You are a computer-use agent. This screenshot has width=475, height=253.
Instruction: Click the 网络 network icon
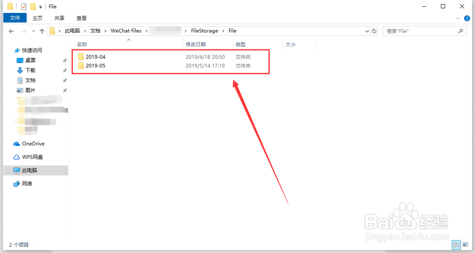[x=16, y=184]
